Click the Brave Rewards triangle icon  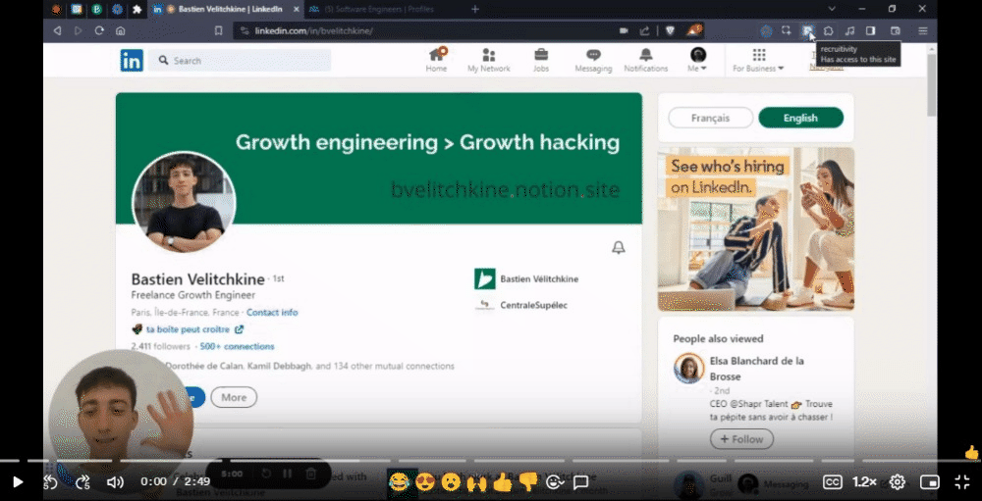694,30
